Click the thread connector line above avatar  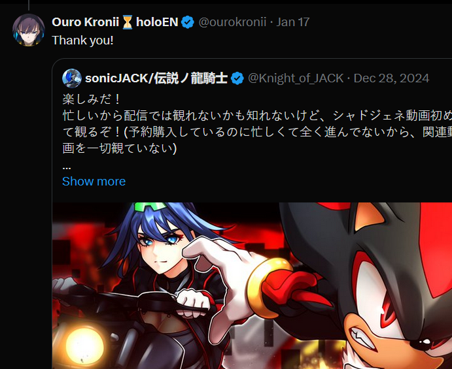point(29,5)
